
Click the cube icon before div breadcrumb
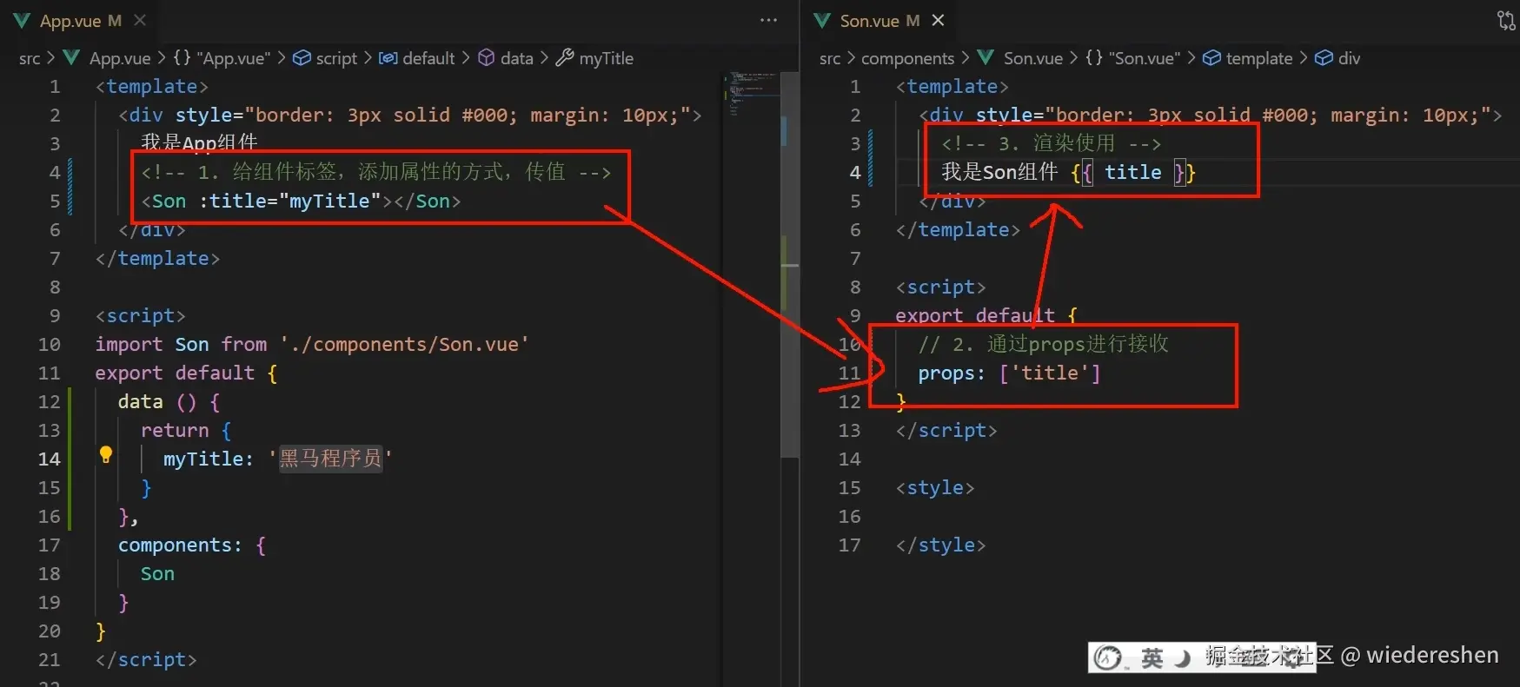click(x=1324, y=58)
